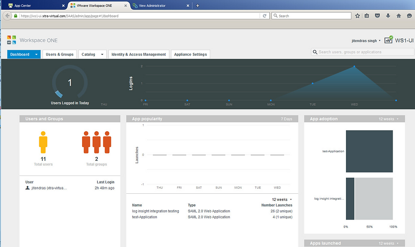Expand the Dashboard dropdown arrow
Viewport: 415px width, 247px height.
[x=36, y=55]
